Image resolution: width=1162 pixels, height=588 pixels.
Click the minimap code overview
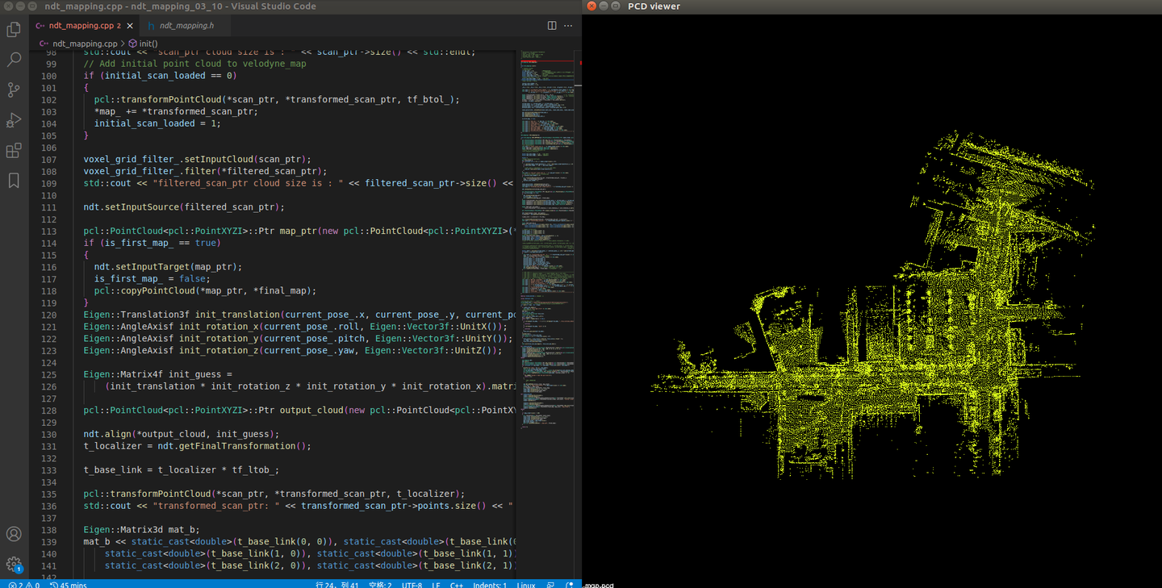point(546,242)
